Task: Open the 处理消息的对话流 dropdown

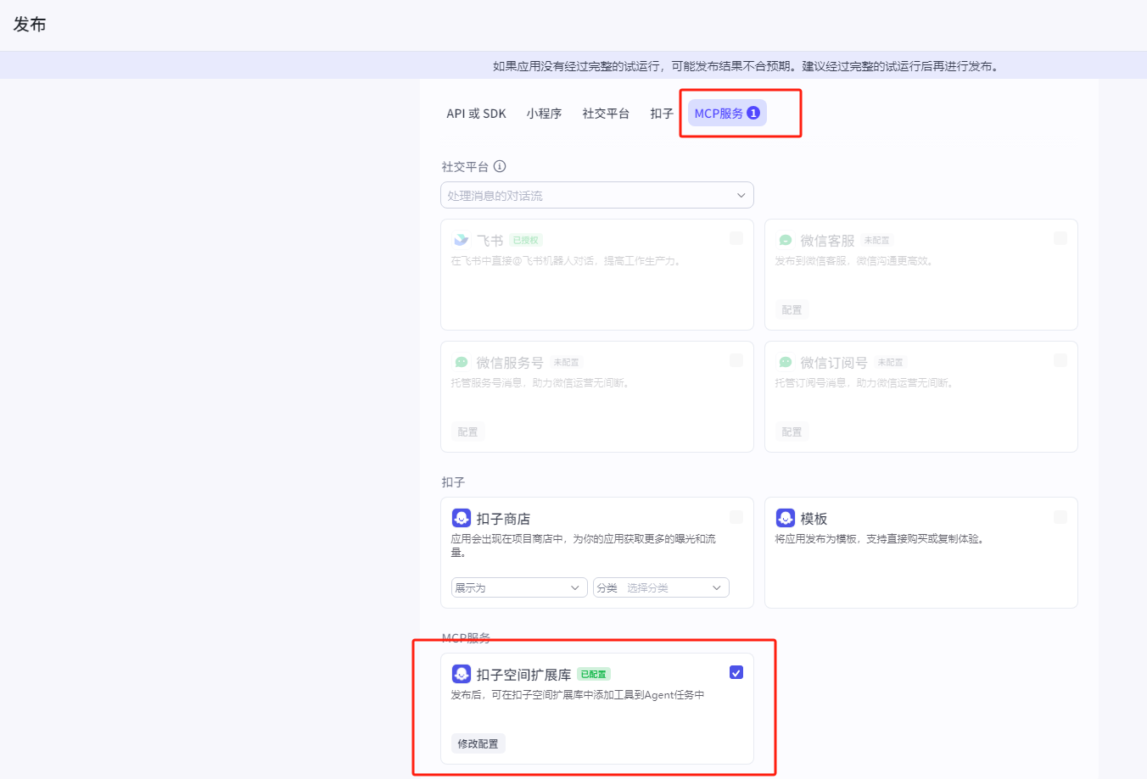Action: [x=597, y=195]
